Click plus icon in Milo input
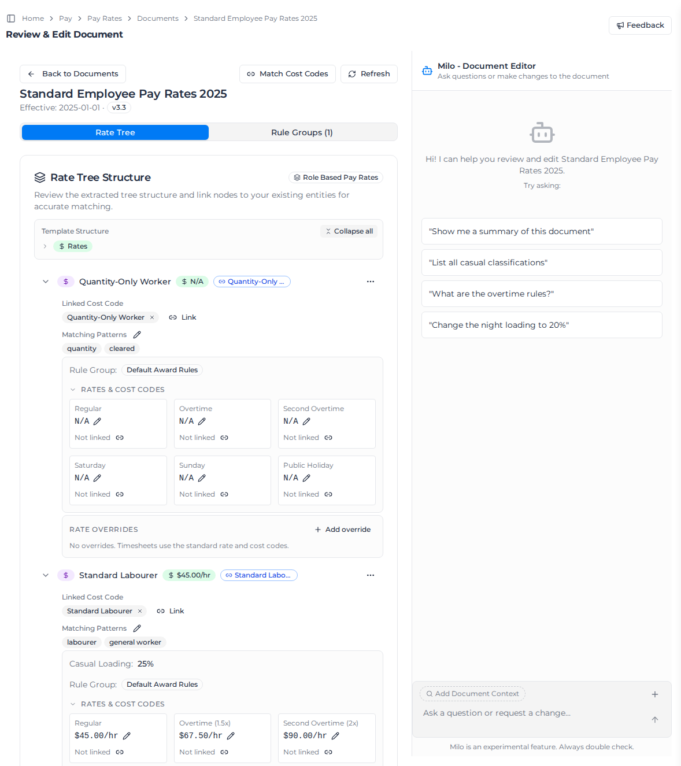Image resolution: width=681 pixels, height=766 pixels. pos(655,694)
